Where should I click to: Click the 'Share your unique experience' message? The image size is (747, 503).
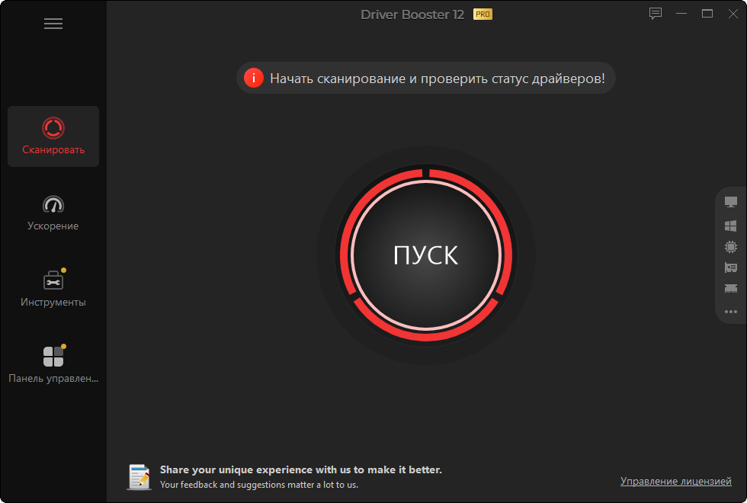coord(300,469)
